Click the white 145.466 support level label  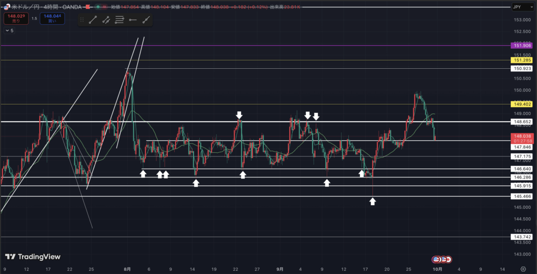(x=523, y=196)
